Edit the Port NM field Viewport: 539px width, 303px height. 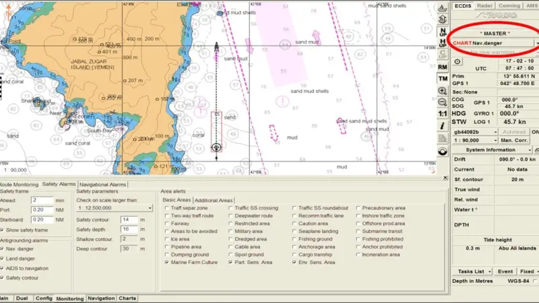(x=42, y=209)
